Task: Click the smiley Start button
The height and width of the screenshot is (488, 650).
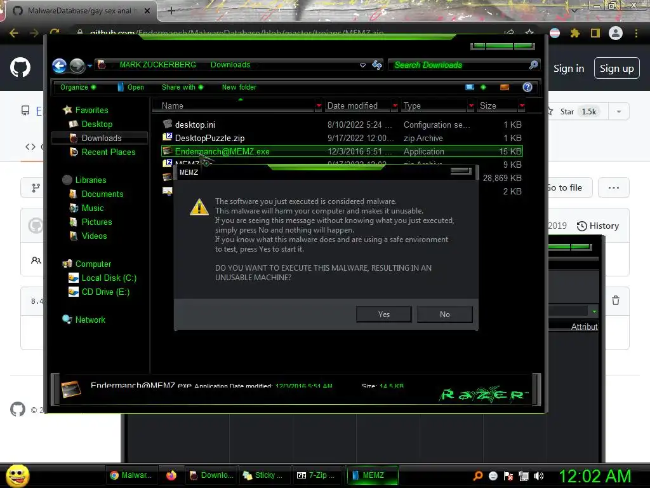Action: coord(18,475)
